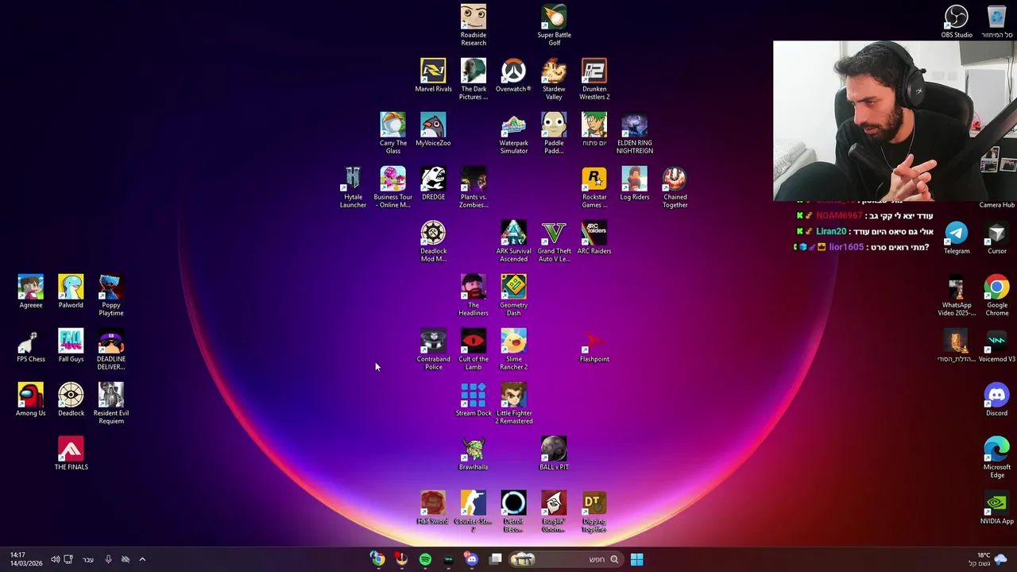Viewport: 1017px width, 572px height.
Task: Open Chrome from the taskbar
Action: coord(377,559)
